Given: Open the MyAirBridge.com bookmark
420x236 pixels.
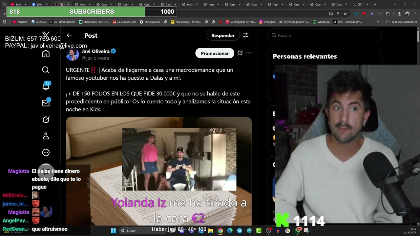Looking at the screenshot, I should point(294,22).
